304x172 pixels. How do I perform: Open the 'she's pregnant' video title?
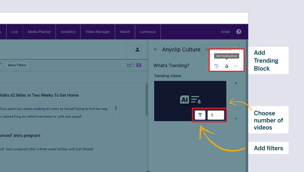tap(20, 135)
